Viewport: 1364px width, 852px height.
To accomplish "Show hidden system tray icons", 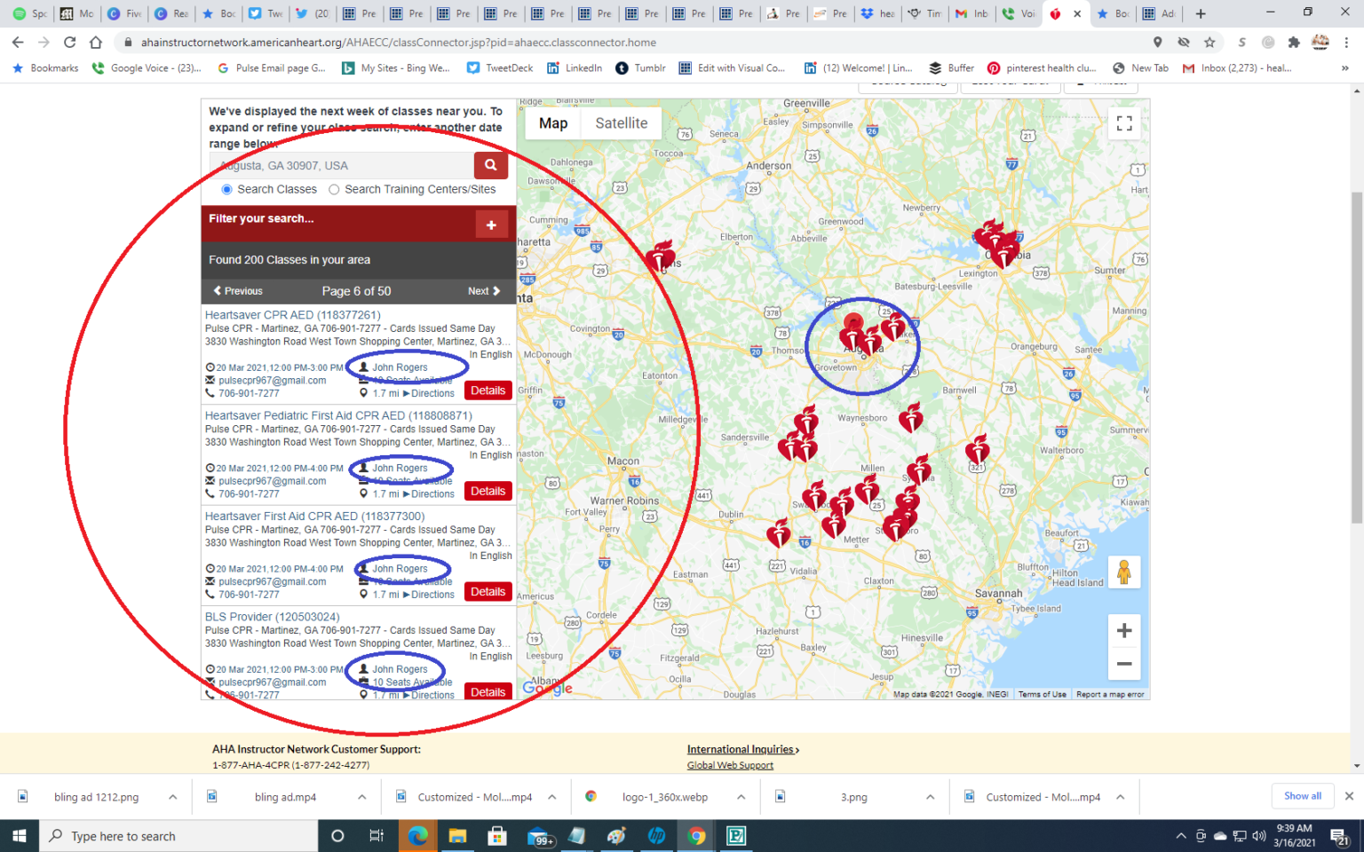I will pos(1181,836).
